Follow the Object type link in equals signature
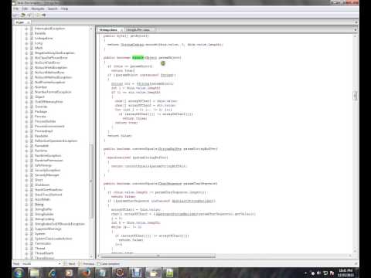The image size is (371, 278). (151, 58)
